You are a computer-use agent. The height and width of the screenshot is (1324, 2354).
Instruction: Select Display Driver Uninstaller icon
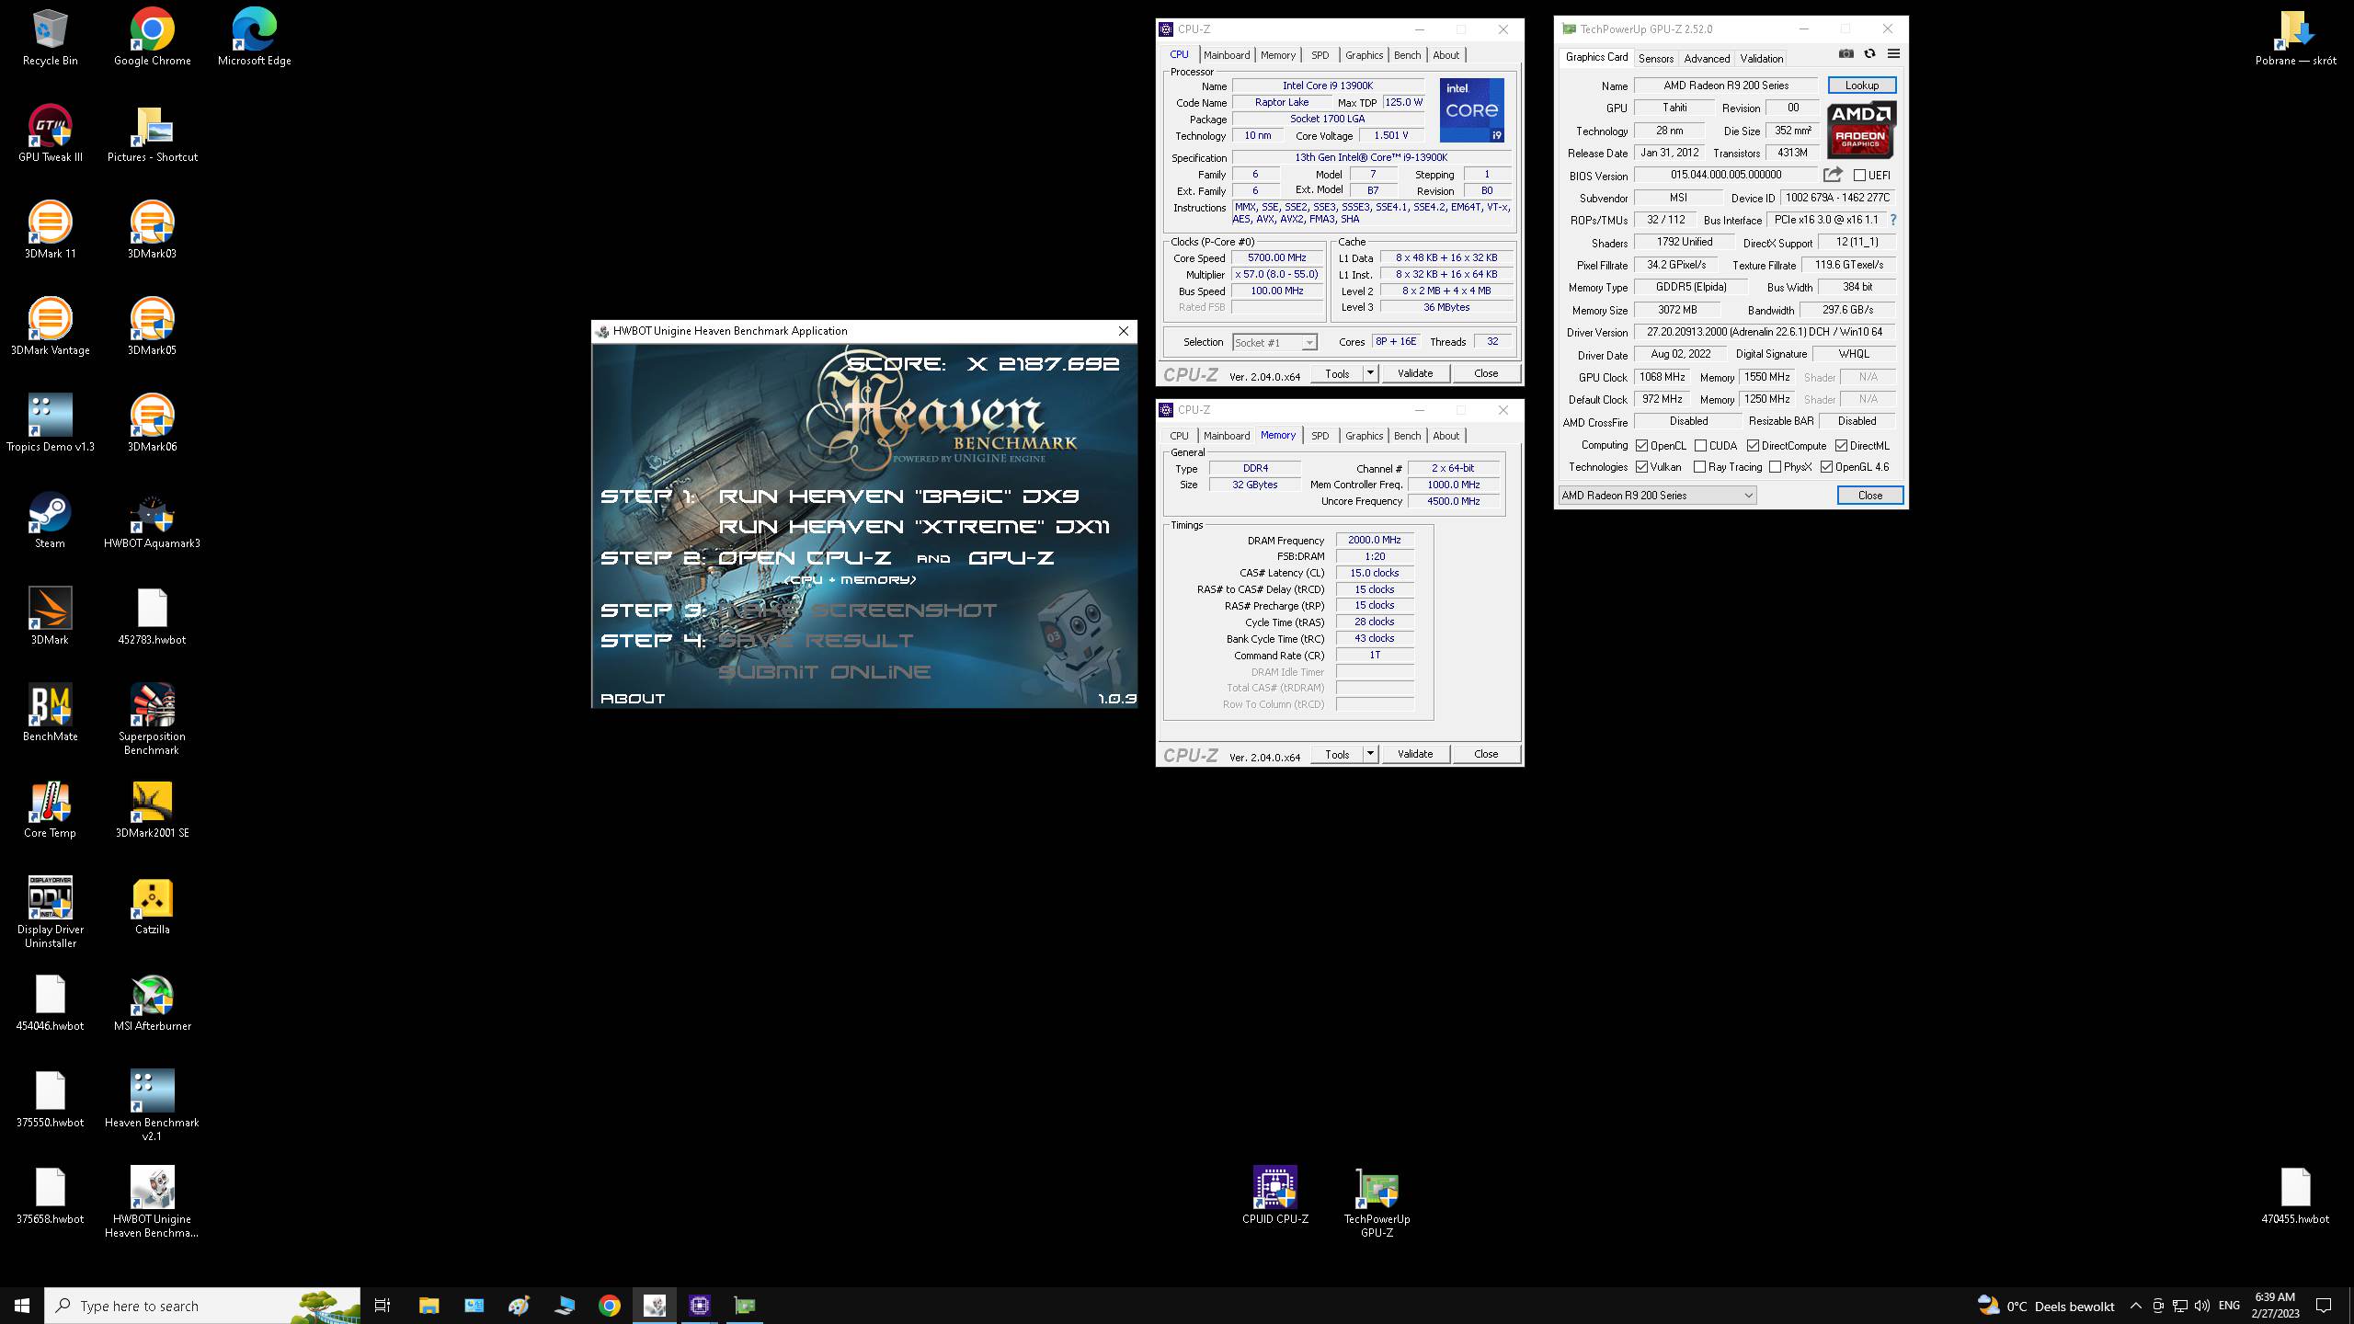point(51,912)
